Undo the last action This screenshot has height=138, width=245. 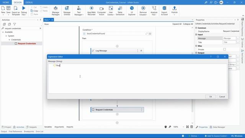tap(44, 7)
